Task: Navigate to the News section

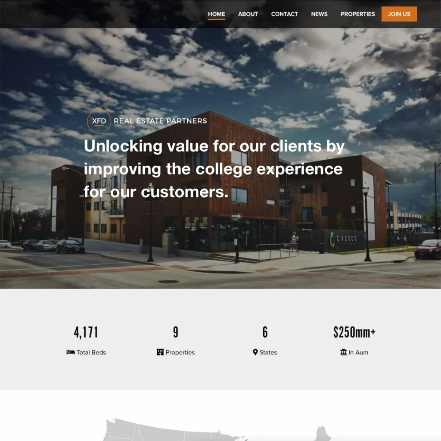Action: tap(319, 14)
